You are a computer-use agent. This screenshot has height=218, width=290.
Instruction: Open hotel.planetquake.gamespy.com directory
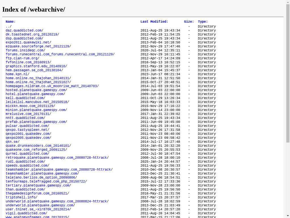[x=34, y=94]
